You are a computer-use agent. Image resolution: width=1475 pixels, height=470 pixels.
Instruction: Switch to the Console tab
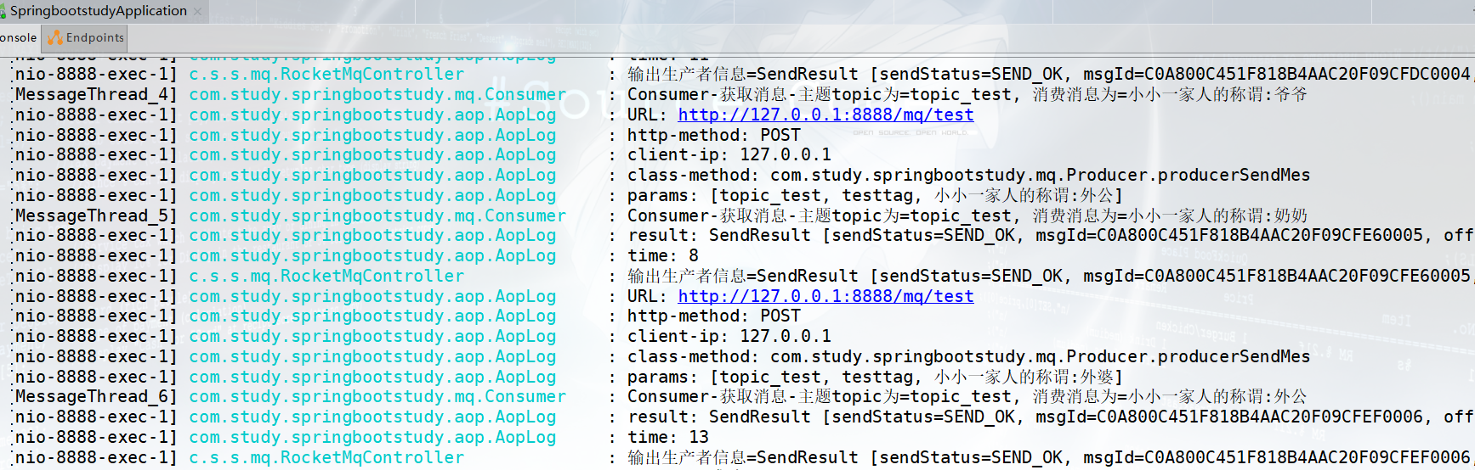19,37
